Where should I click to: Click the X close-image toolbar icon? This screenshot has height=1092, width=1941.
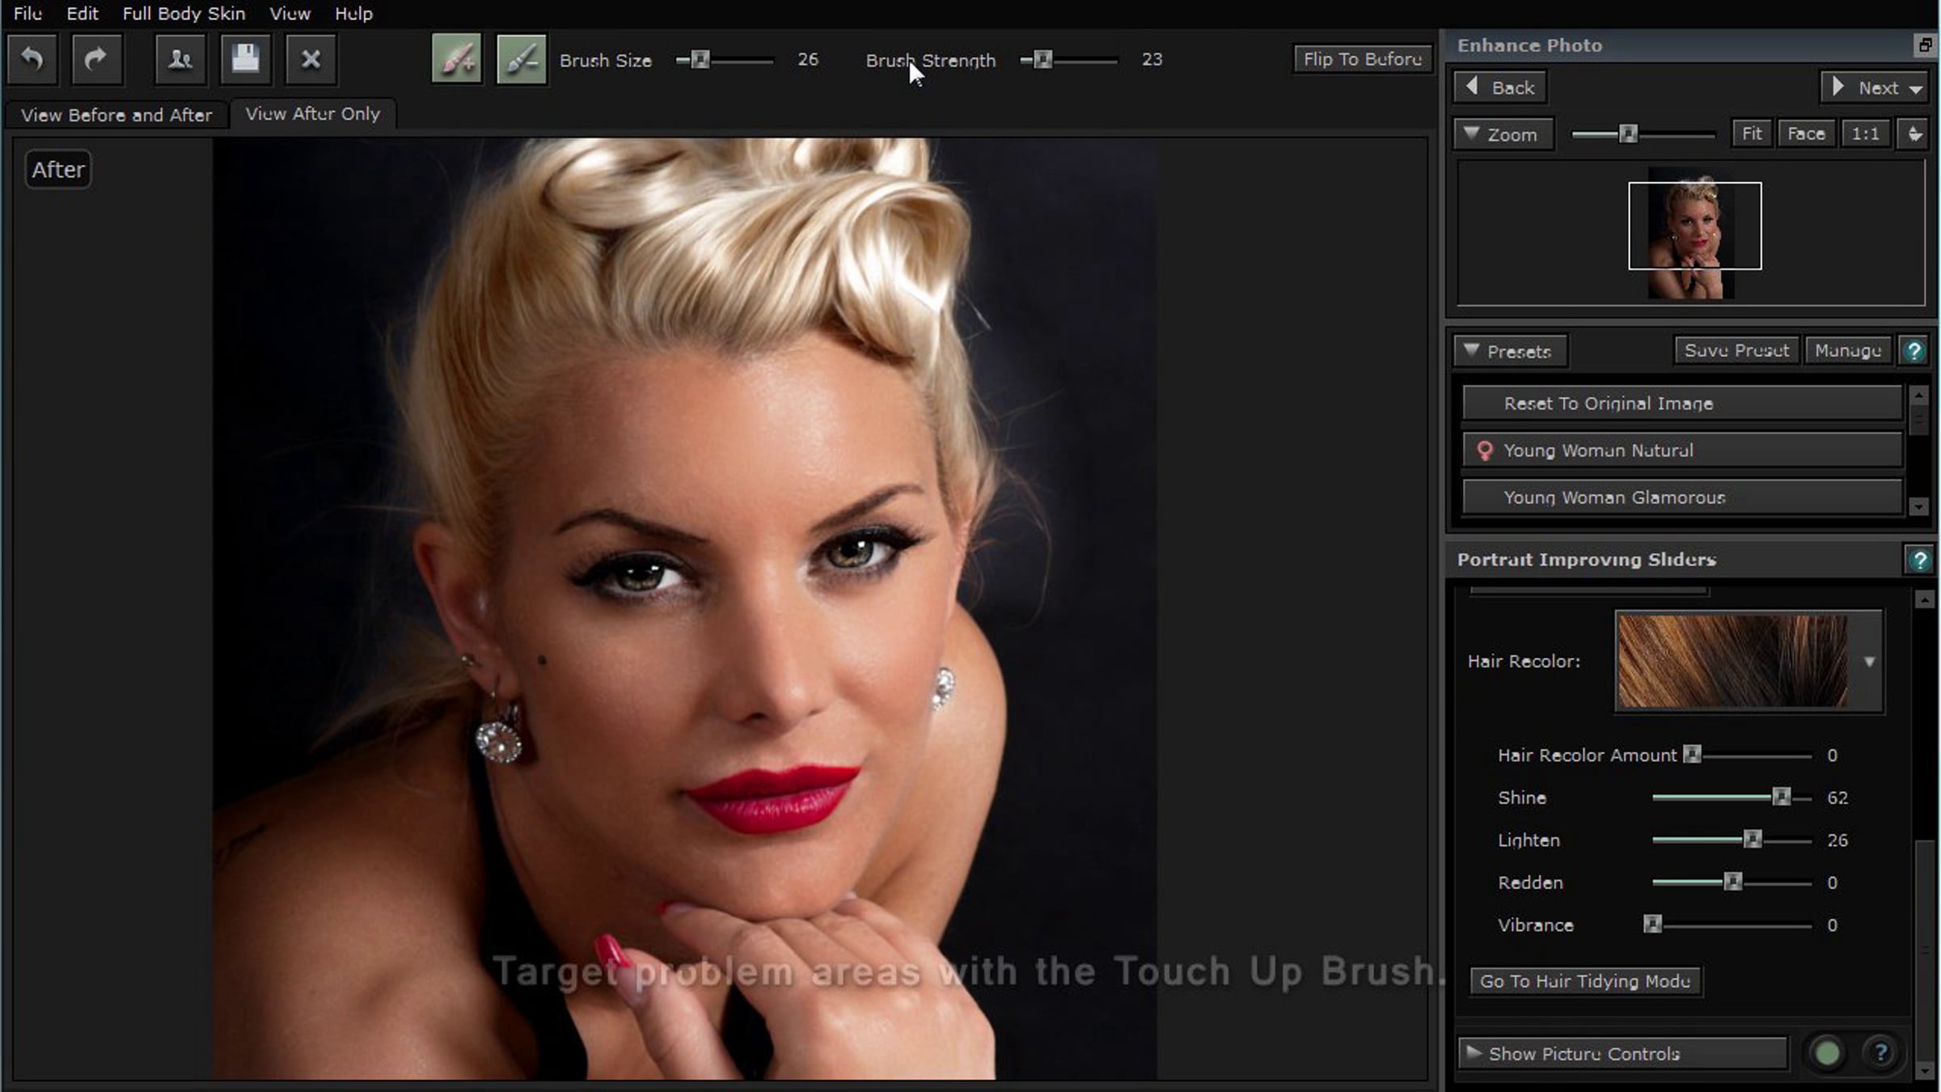311,59
